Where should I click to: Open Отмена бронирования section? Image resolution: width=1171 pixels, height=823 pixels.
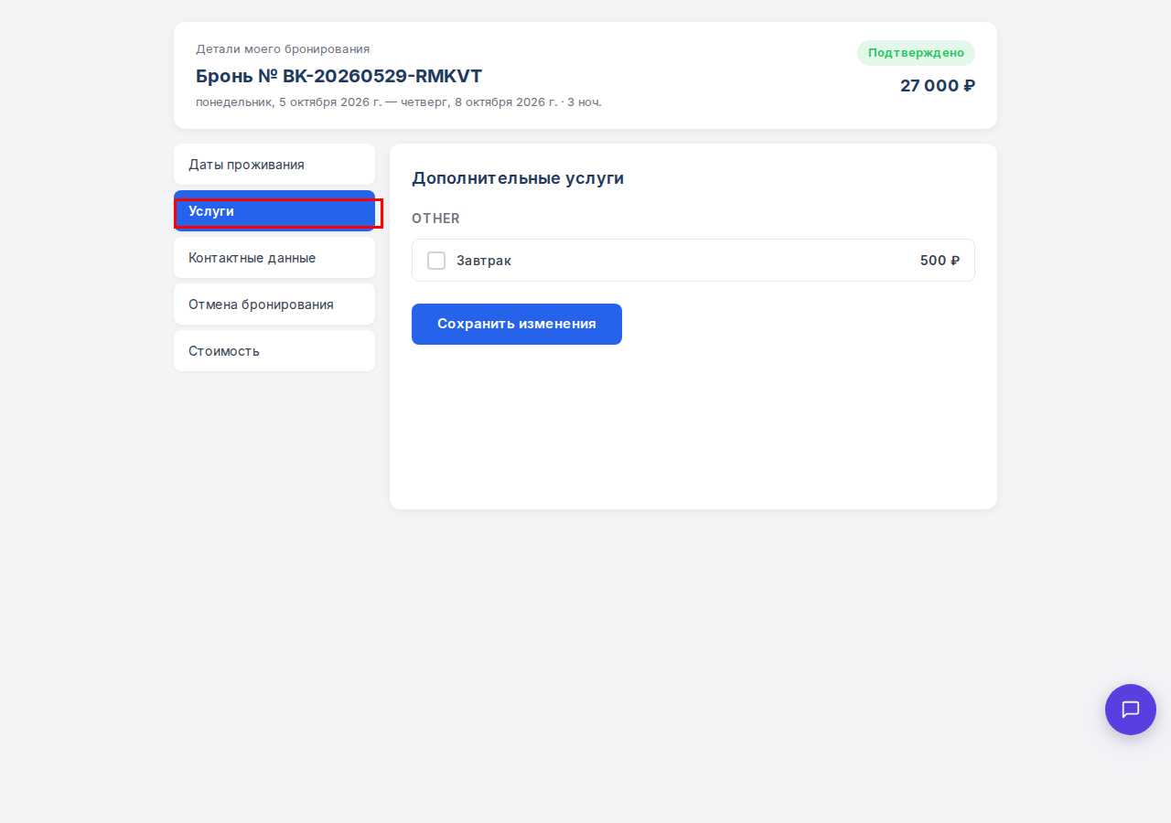pyautogui.click(x=274, y=305)
